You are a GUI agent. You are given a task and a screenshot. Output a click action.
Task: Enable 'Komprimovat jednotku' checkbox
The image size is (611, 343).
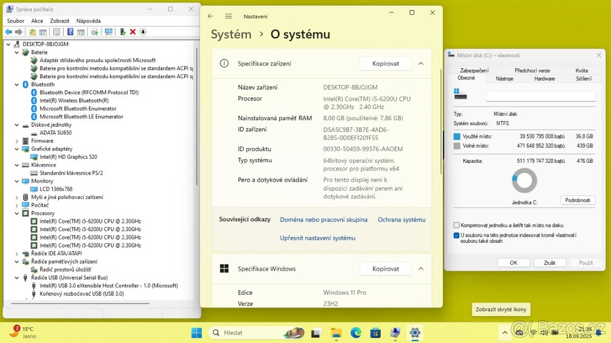(456, 225)
